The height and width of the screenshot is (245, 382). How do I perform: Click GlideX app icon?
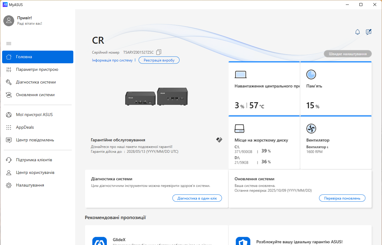pos(99,241)
